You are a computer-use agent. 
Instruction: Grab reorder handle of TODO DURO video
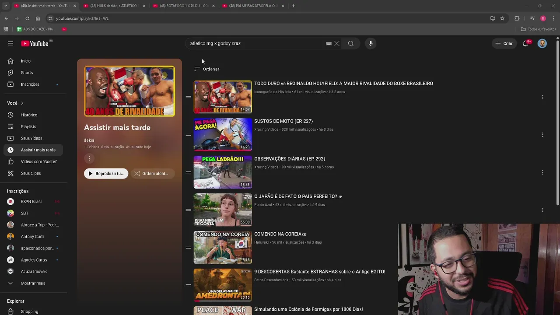[188, 97]
